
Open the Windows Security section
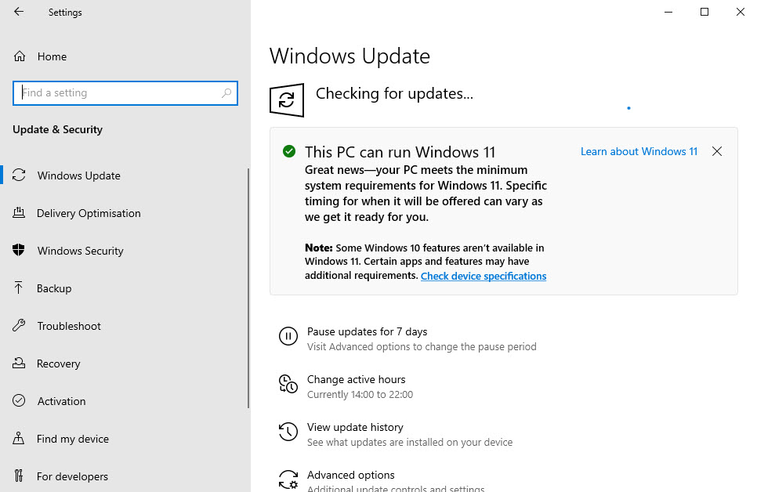pos(81,251)
